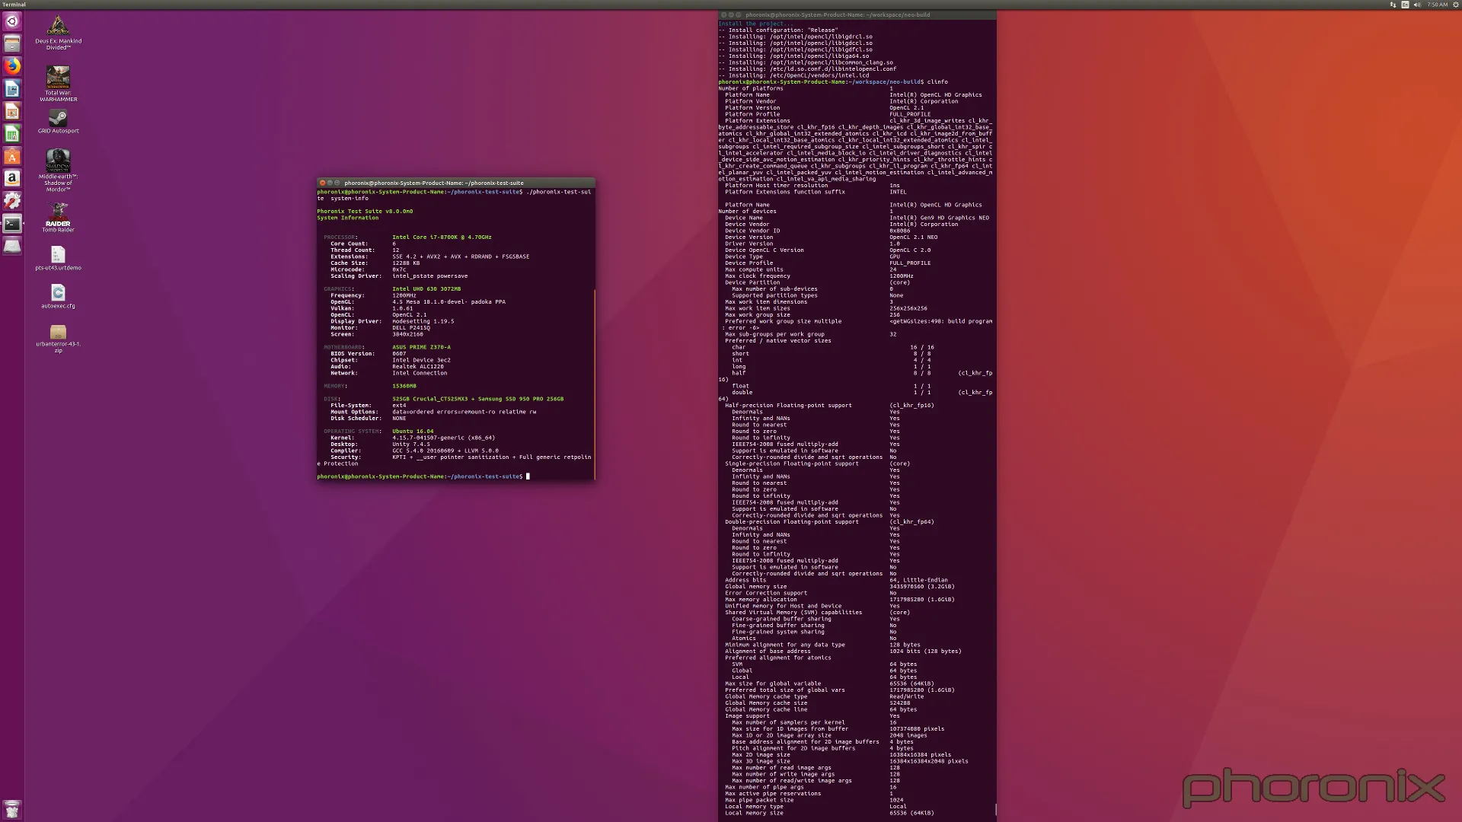Maximize the phoronix-test-suite terminal window
The width and height of the screenshot is (1462, 822).
tap(337, 183)
